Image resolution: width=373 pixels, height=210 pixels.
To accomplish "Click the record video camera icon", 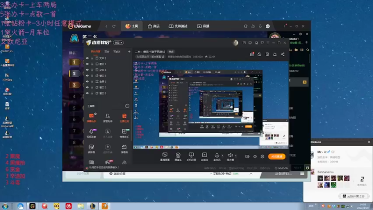I will coord(247,156).
